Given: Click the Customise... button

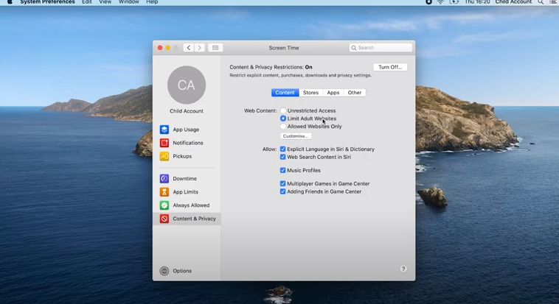Looking at the screenshot, I should (x=295, y=136).
